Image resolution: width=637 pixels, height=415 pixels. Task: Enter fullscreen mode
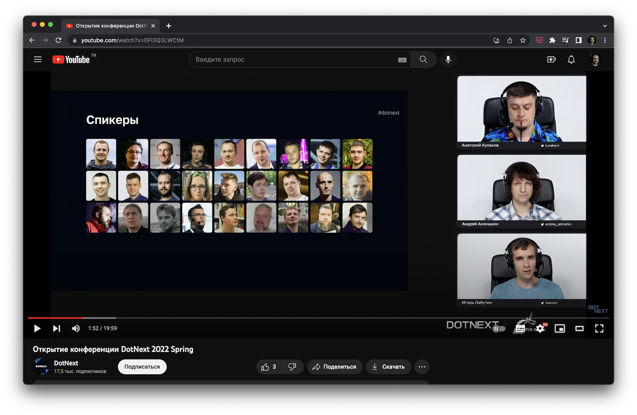click(599, 329)
